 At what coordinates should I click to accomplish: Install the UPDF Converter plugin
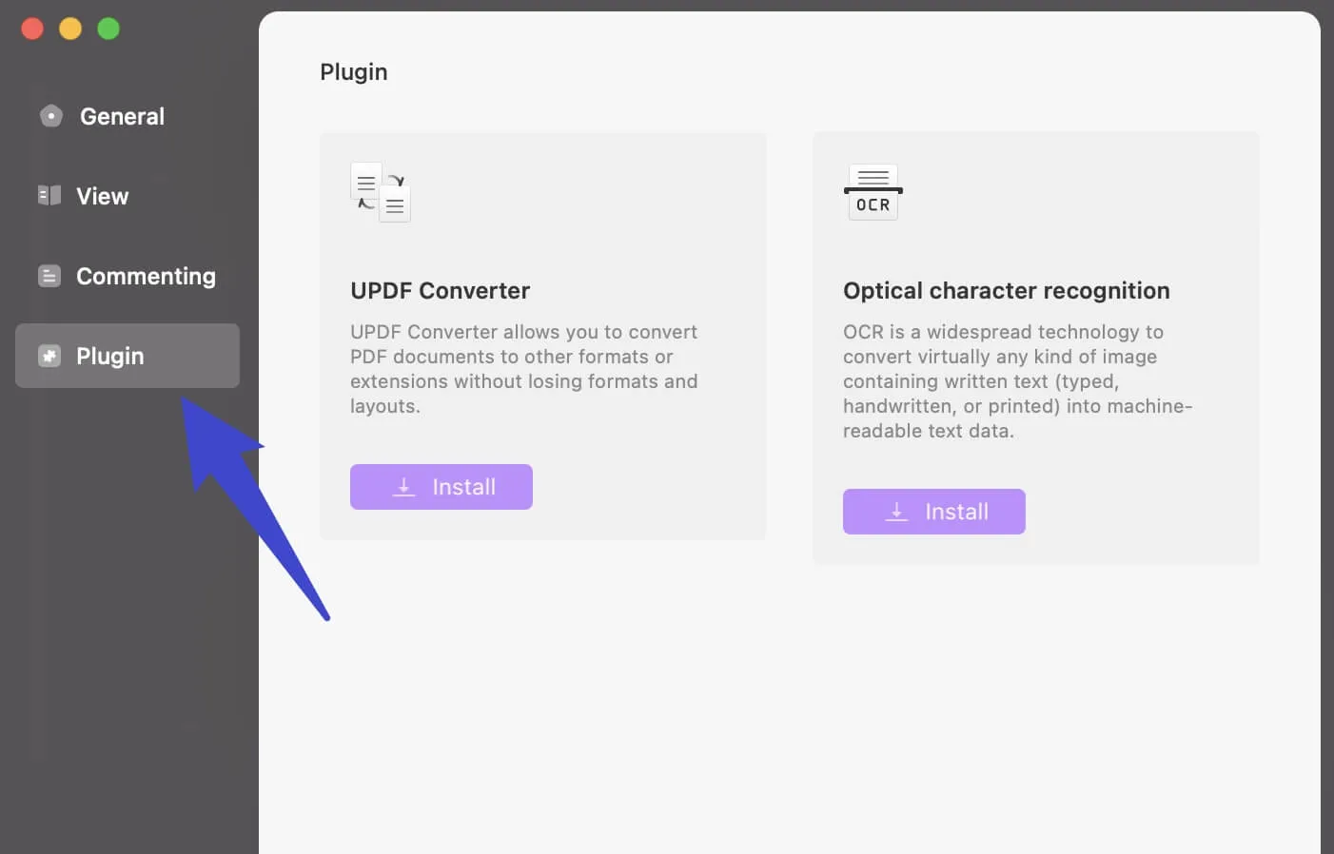pos(441,487)
